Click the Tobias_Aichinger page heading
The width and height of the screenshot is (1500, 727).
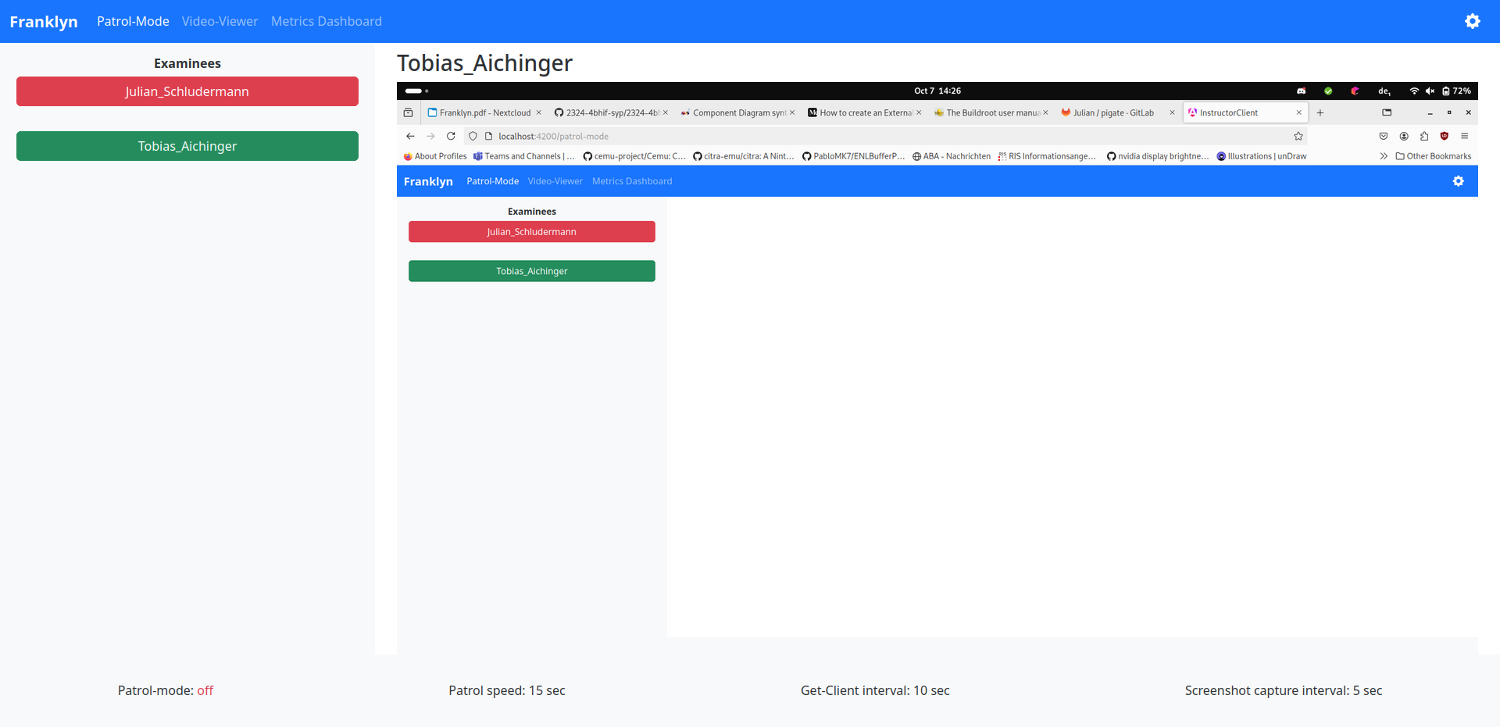(x=484, y=63)
